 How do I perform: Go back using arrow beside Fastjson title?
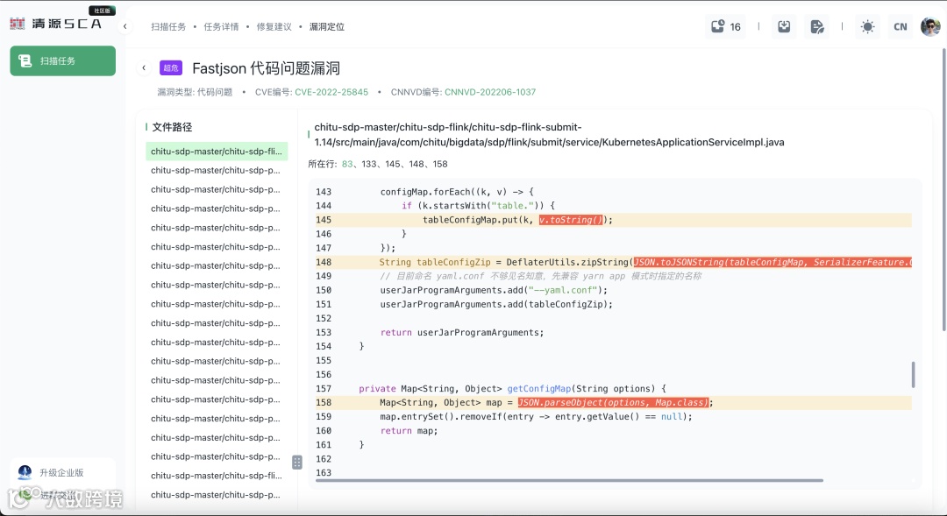pos(144,68)
